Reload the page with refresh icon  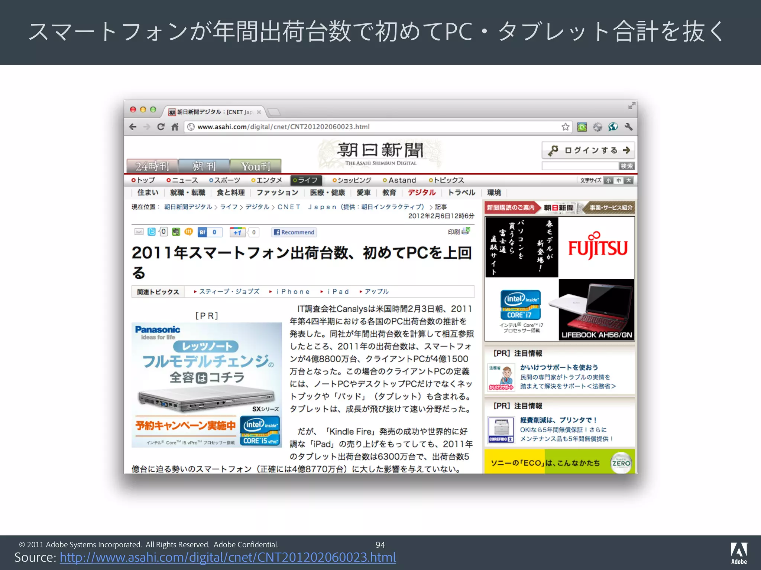click(161, 127)
